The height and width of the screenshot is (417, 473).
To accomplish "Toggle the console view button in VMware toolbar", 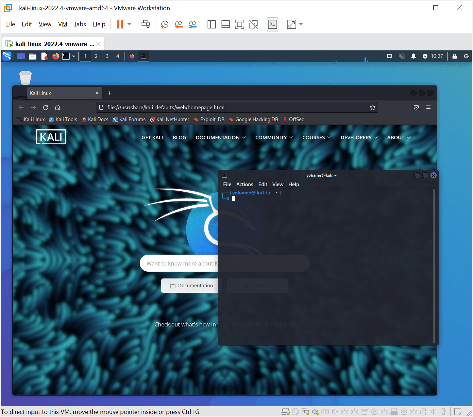I will point(272,24).
